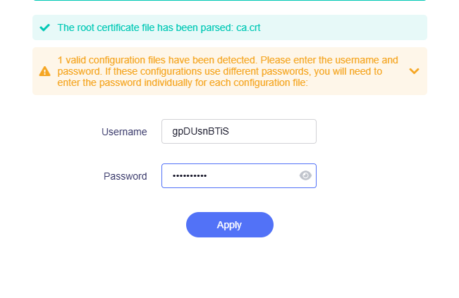Click the text 'The root certificate file has been parsed'

pyautogui.click(x=145, y=27)
